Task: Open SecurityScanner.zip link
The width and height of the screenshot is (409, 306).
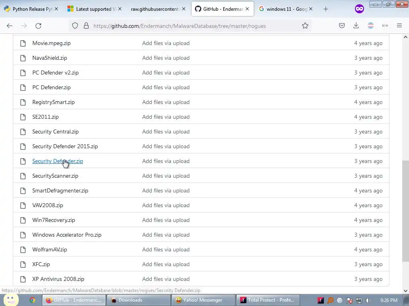Action: 55,176
